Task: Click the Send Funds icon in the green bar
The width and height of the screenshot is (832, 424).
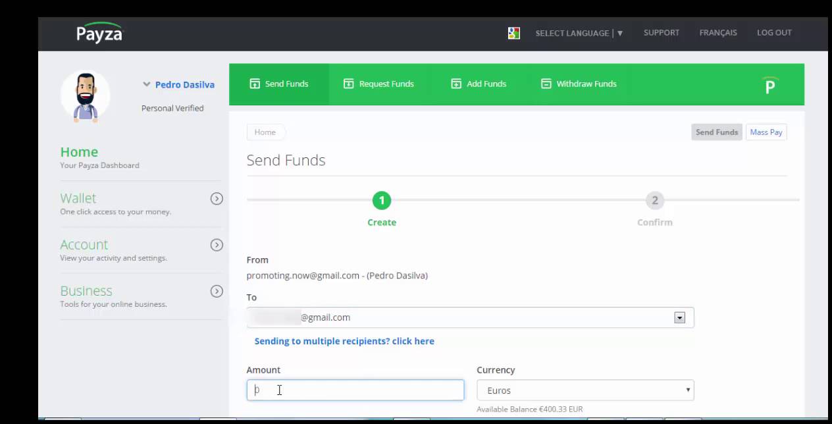Action: (255, 84)
